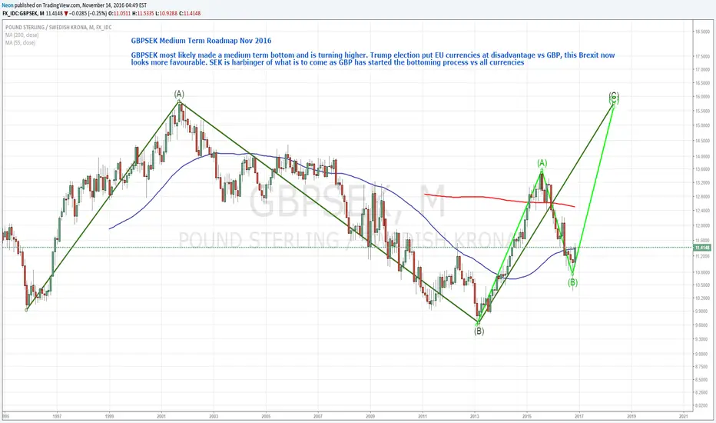Click the '14.0000' price axis label
This screenshot has width=716, height=423.
(x=702, y=156)
